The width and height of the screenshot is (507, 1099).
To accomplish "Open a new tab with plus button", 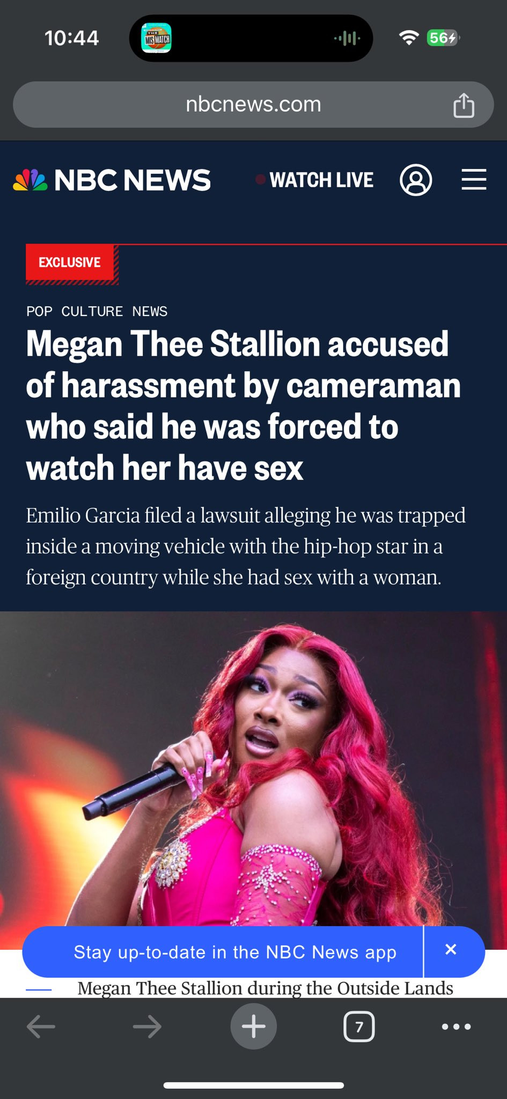I will 254,1026.
